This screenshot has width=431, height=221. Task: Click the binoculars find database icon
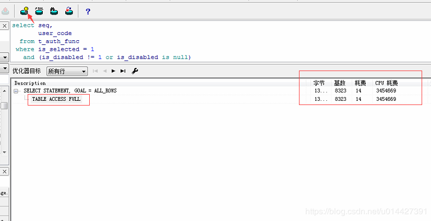coord(54,11)
